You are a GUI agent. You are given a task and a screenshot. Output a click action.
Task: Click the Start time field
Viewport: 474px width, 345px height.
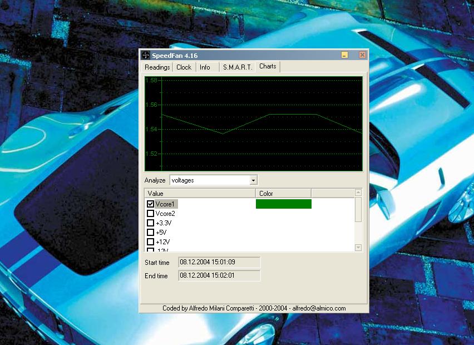click(x=219, y=262)
